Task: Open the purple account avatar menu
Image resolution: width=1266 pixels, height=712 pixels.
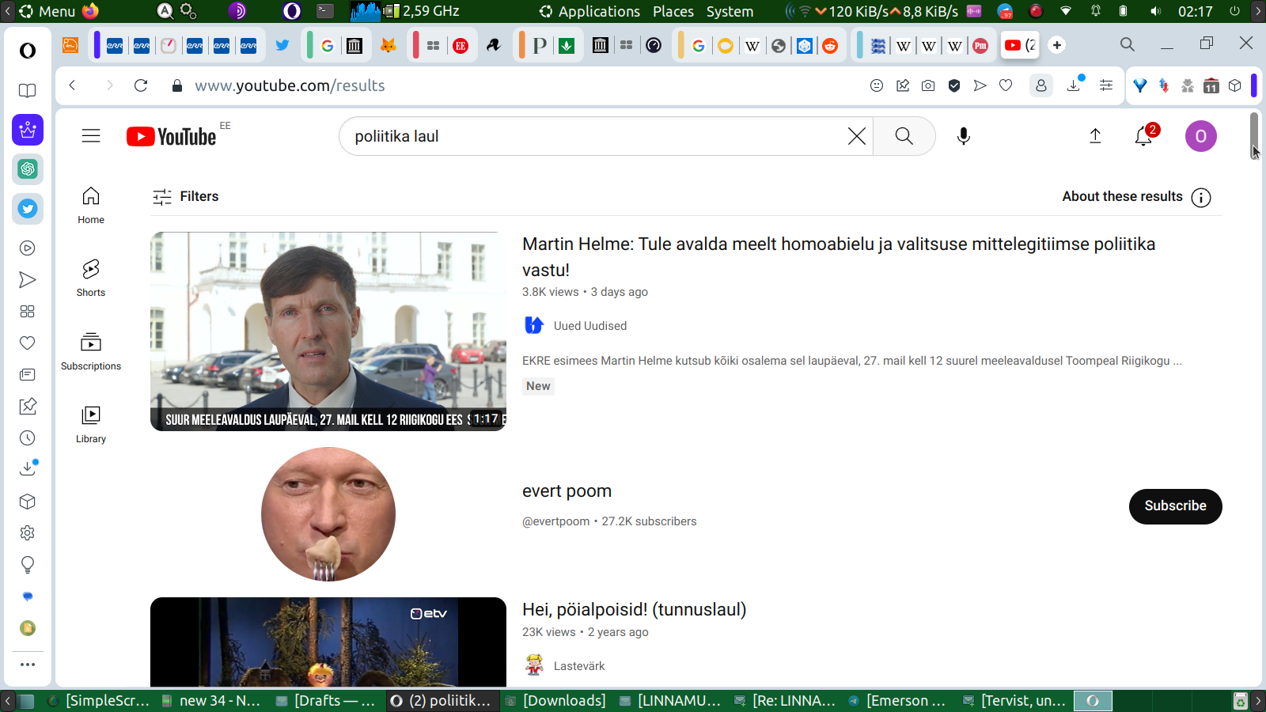Action: click(x=1200, y=136)
